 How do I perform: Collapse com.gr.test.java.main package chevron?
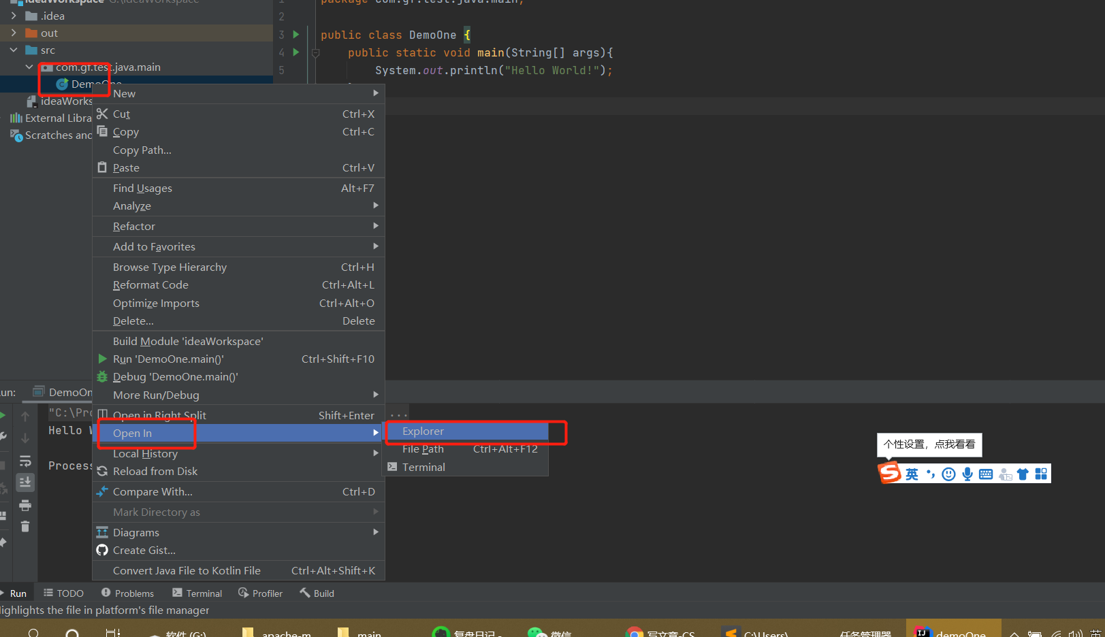(29, 67)
